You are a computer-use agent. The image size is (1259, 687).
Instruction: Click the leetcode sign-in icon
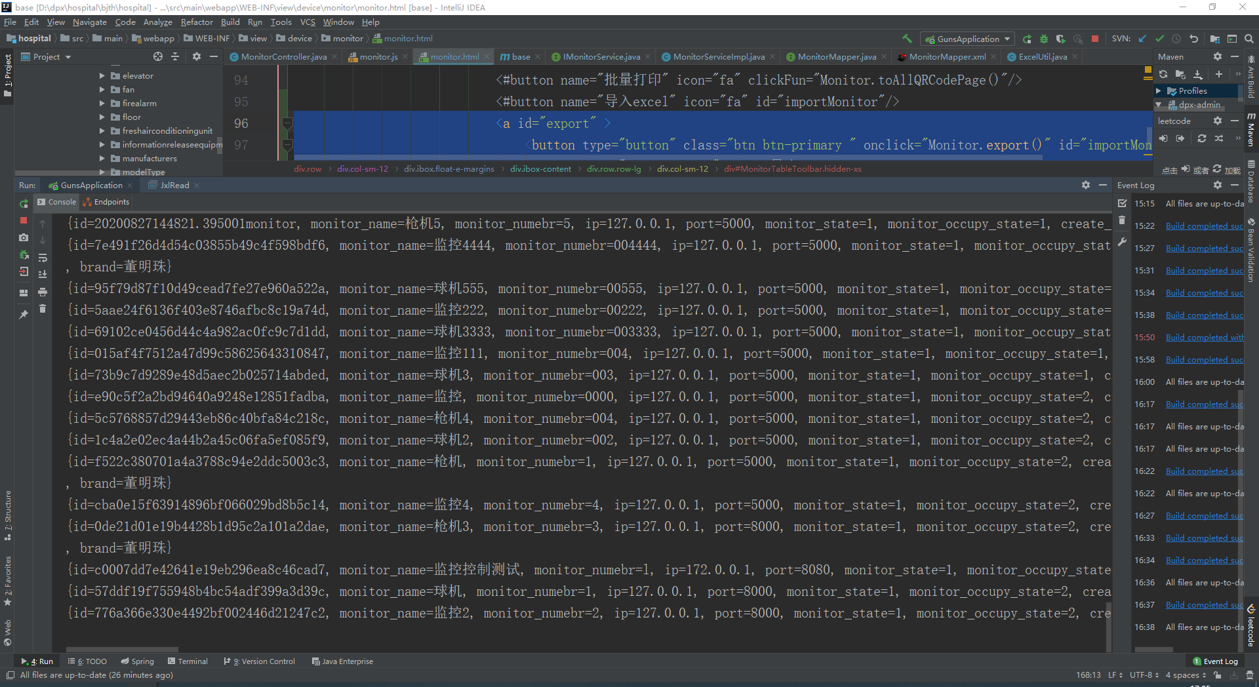pos(1163,138)
